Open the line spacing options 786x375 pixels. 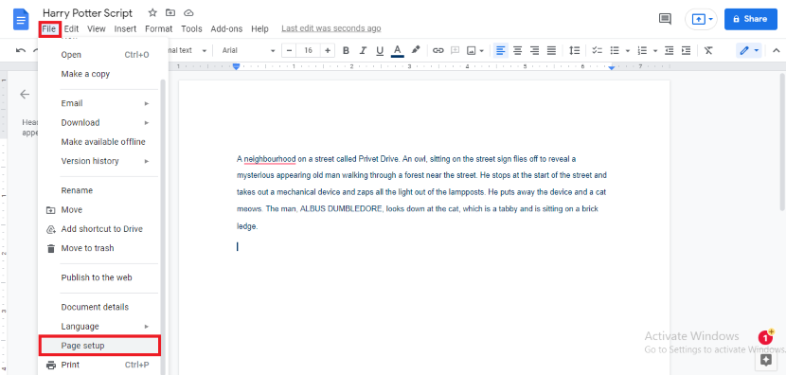(x=574, y=50)
